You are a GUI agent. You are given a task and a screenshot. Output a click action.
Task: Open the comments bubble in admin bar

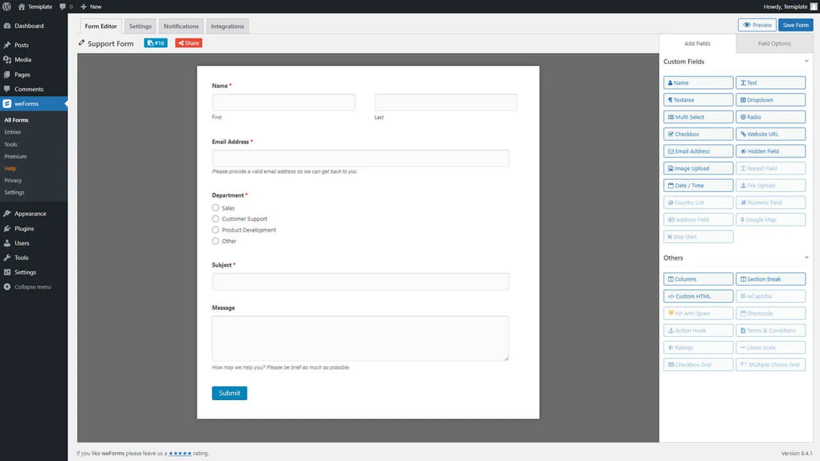click(x=65, y=6)
